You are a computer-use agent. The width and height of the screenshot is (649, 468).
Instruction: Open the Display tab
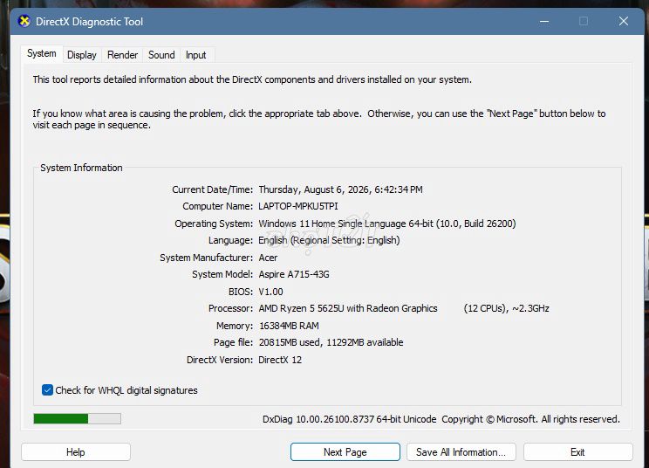[x=81, y=55]
